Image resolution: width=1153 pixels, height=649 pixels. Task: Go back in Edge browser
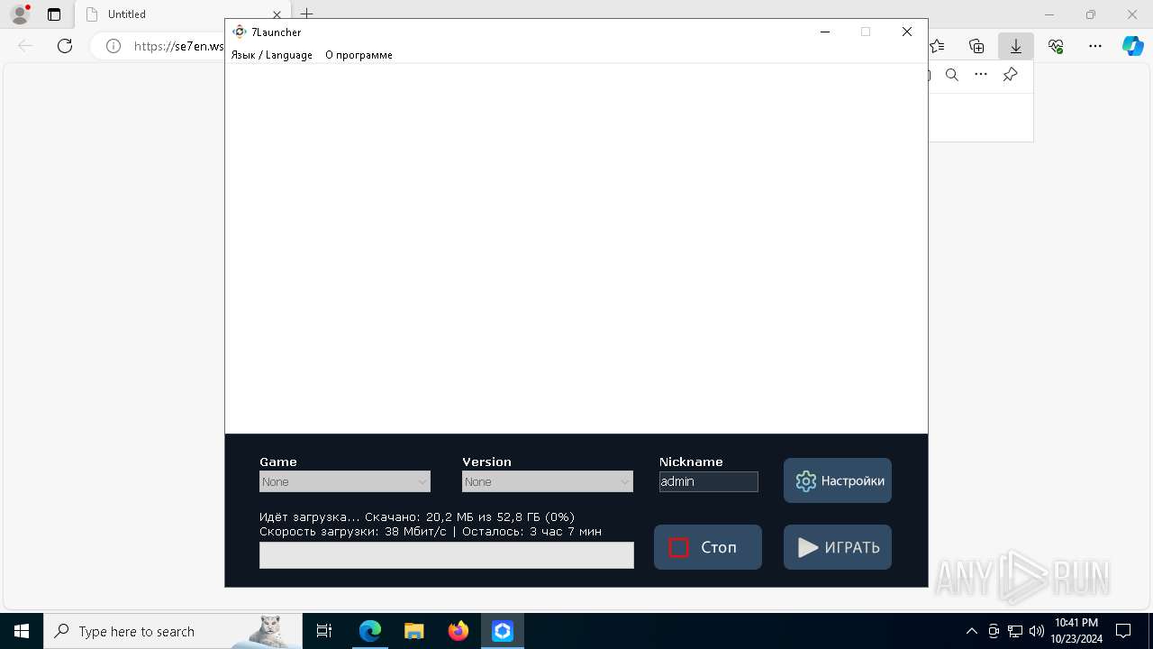click(25, 46)
